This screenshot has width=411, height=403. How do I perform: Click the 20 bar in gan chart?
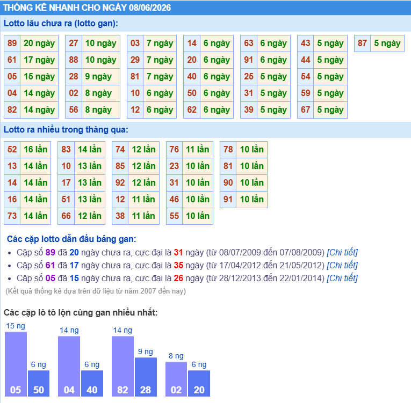[199, 383]
